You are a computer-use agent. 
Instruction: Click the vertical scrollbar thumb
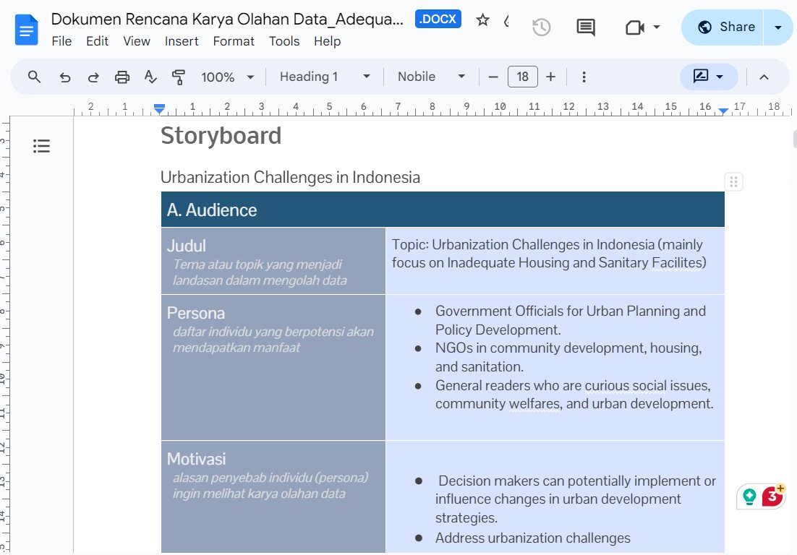pyautogui.click(x=794, y=139)
